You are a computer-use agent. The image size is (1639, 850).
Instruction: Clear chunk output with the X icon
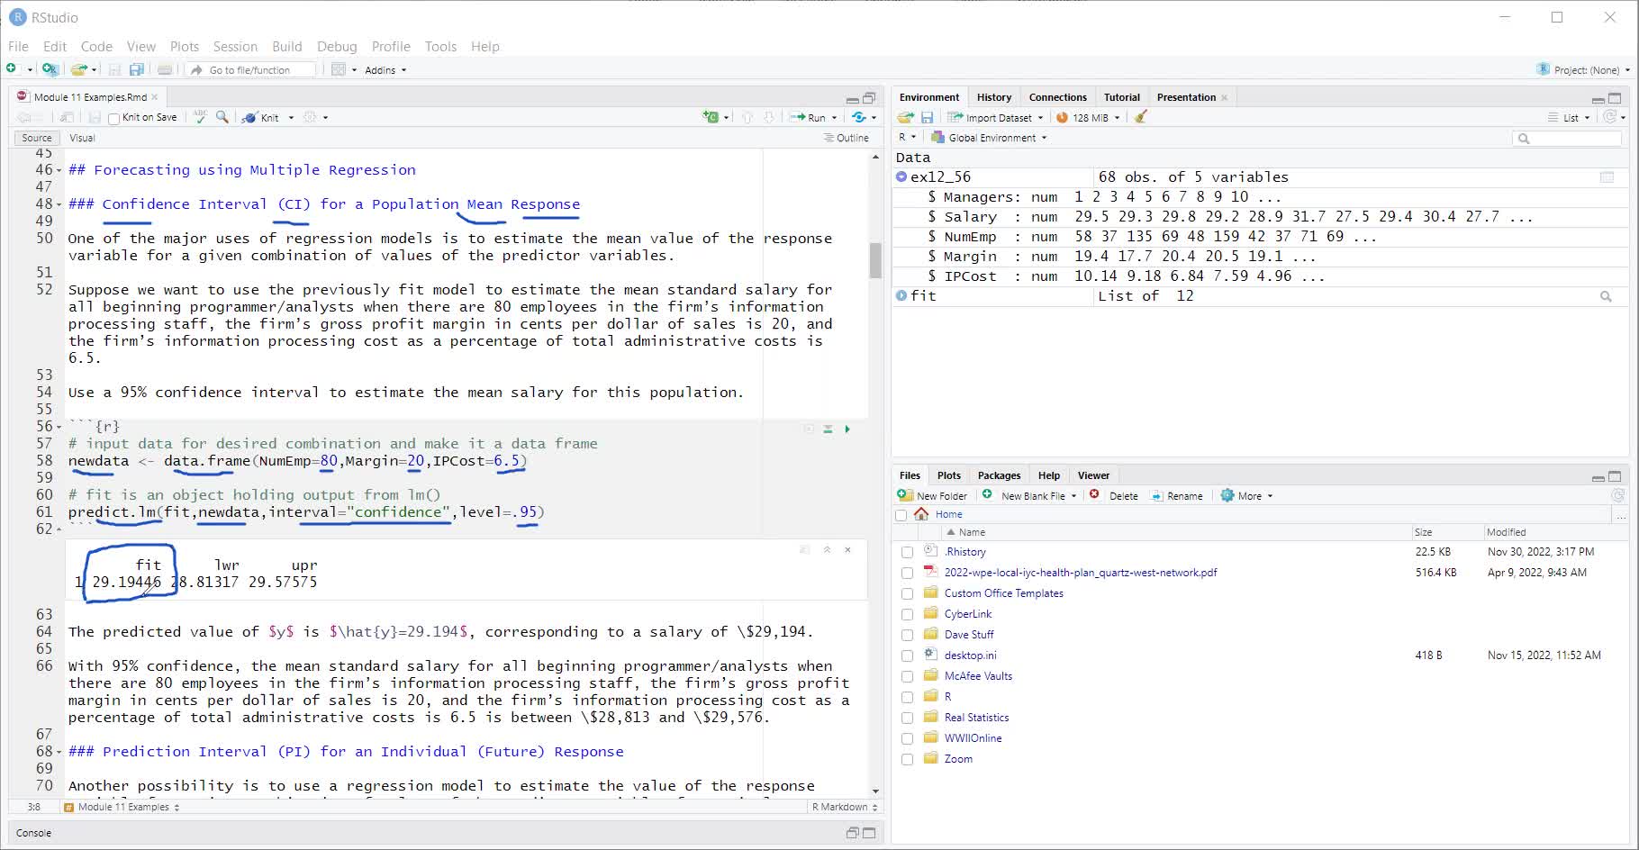[x=847, y=549]
